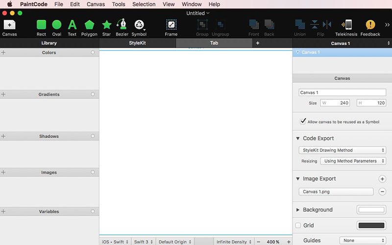Click the Background color swatch

pyautogui.click(x=371, y=210)
